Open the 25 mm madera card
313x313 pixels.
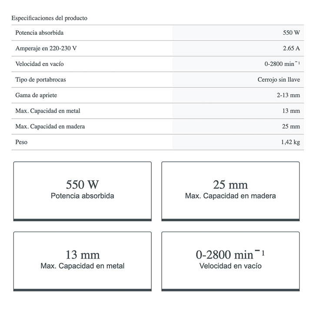(230, 190)
